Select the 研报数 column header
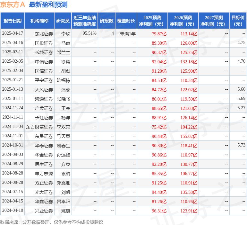This screenshot has width=247, height=225. (106, 21)
